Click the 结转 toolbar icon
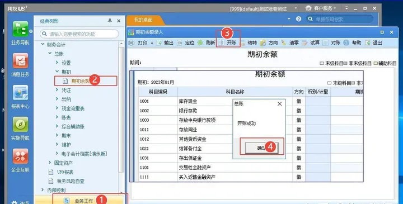 point(242,43)
